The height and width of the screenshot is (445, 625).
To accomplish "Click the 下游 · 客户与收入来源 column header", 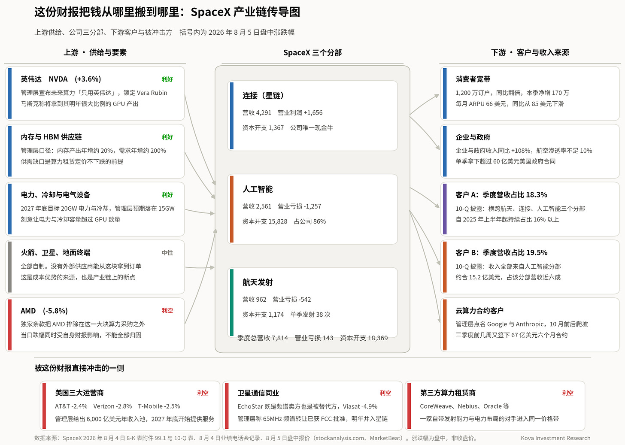I will point(530,52).
